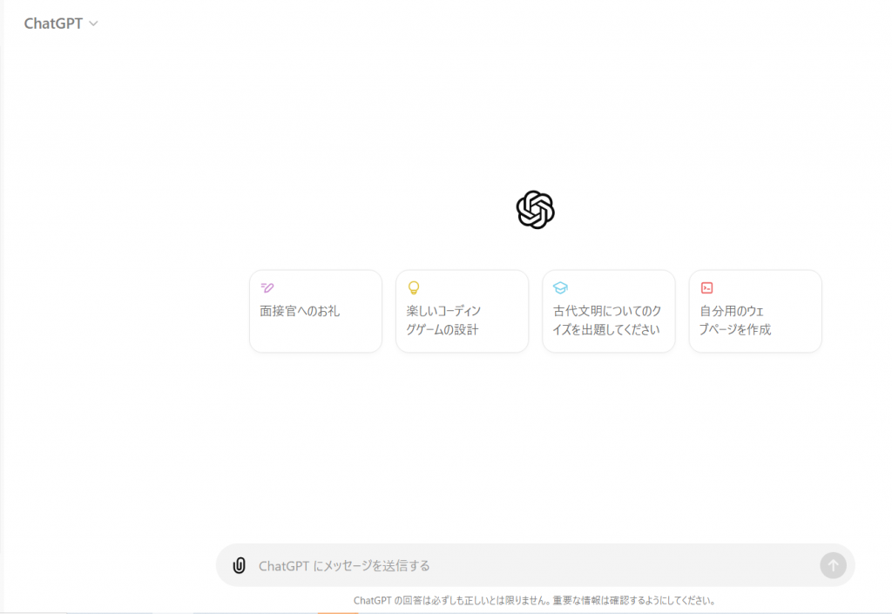
Task: Click the ChatGPT の回答は必ずしも正しいとは限りません disclaimer text
Action: (534, 600)
